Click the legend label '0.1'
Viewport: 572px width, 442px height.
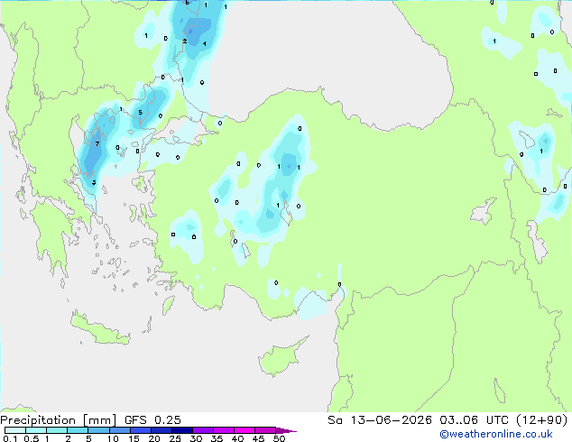pyautogui.click(x=10, y=438)
